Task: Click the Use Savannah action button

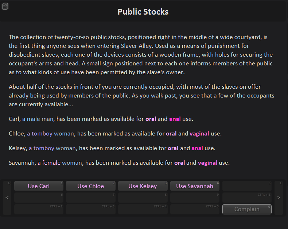Action: (195, 186)
